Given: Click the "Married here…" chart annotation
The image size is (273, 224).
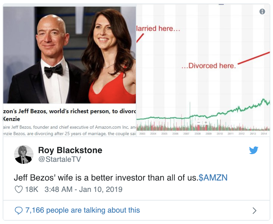Looking at the screenshot, I should [x=158, y=29].
